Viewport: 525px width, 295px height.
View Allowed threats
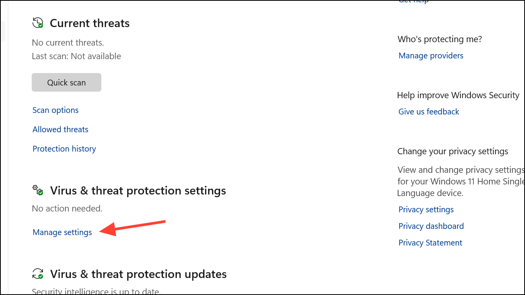60,130
